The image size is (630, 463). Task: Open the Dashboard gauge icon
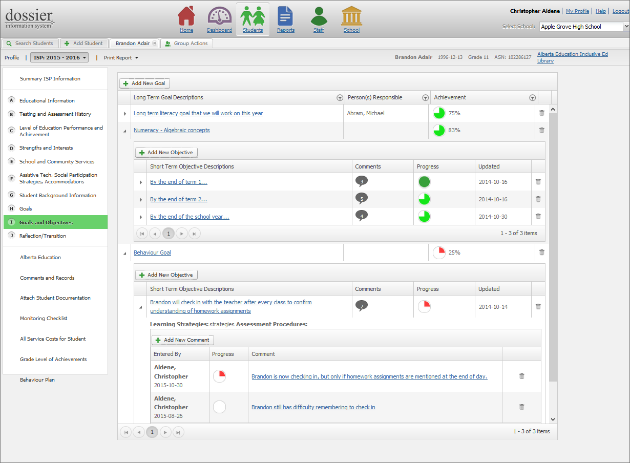pos(219,16)
